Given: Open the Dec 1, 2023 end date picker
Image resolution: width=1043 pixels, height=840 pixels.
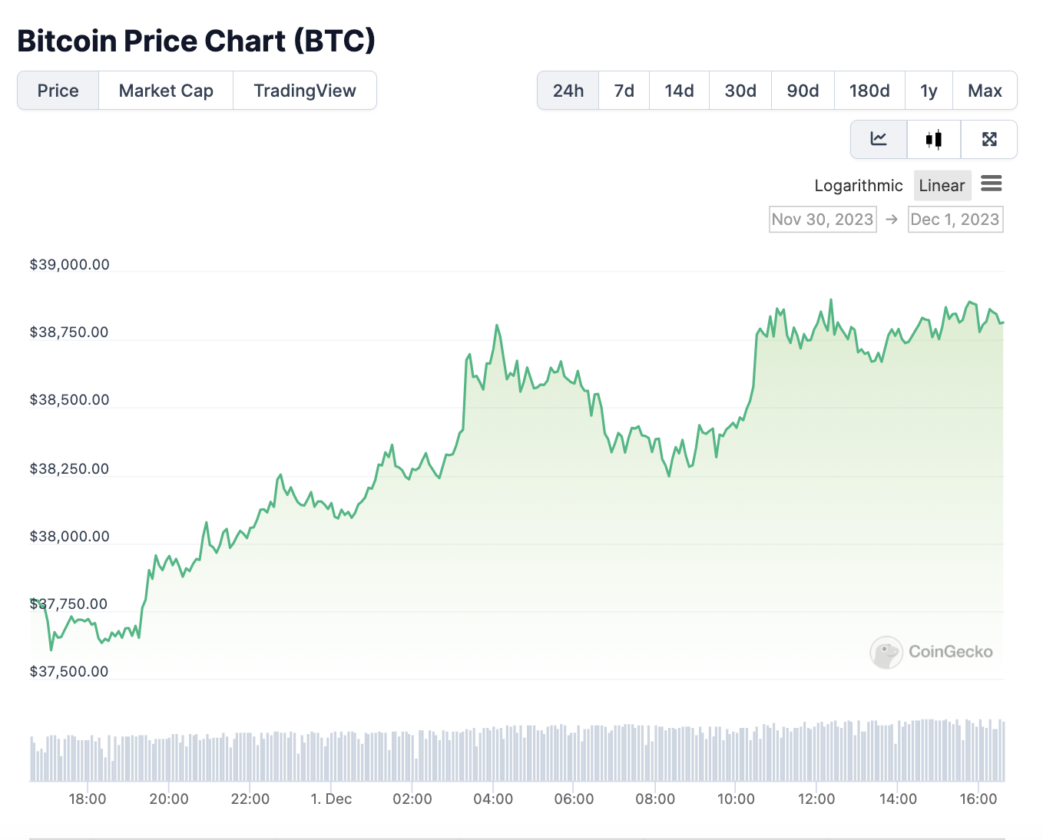Looking at the screenshot, I should coord(955,220).
